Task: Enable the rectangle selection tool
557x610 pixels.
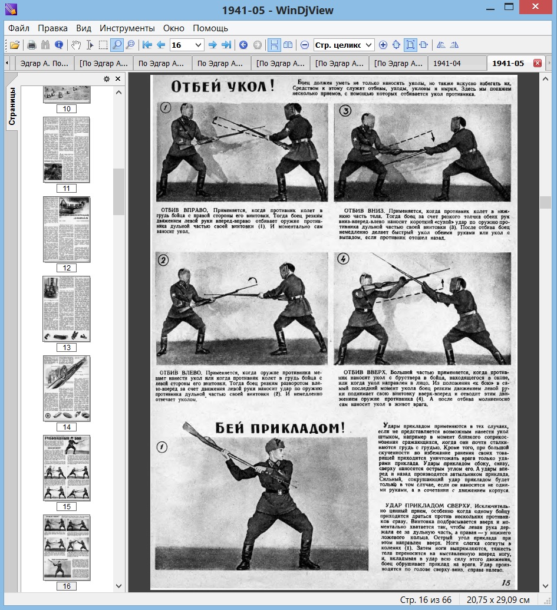Action: (x=103, y=45)
